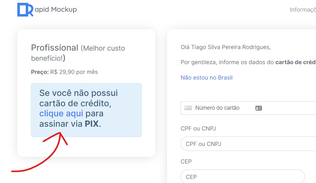The image size is (316, 183).
Task: Click the CEP label above the field
Action: coord(186,162)
